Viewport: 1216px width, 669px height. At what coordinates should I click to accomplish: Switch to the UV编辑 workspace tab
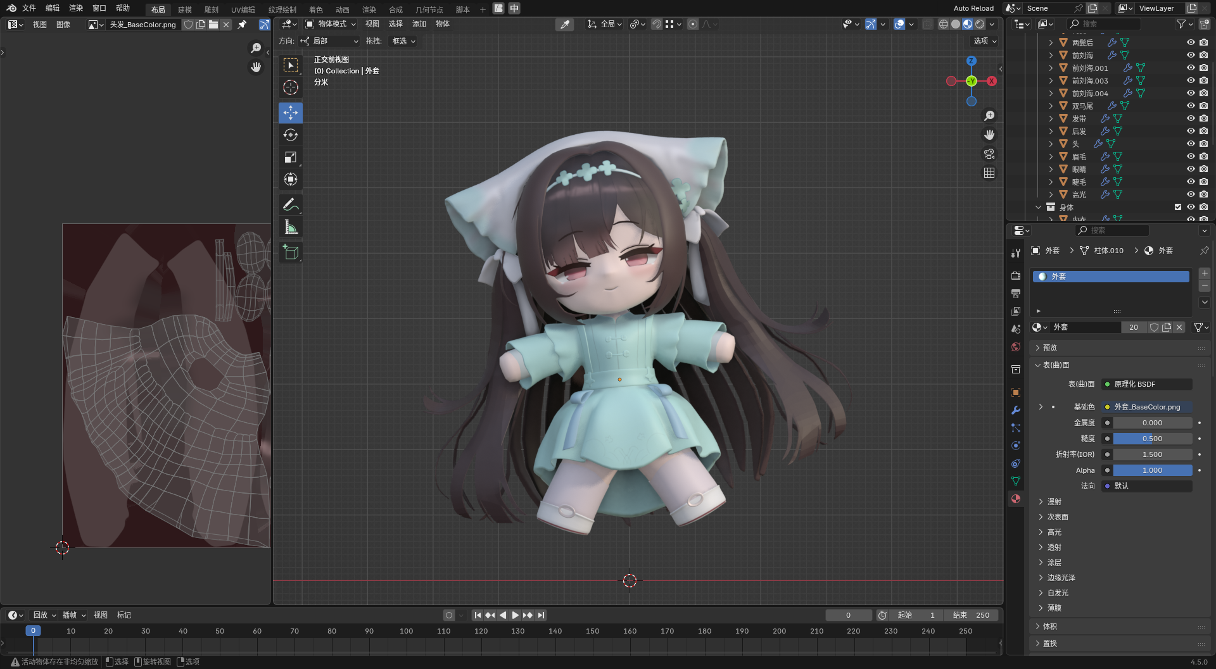243,9
